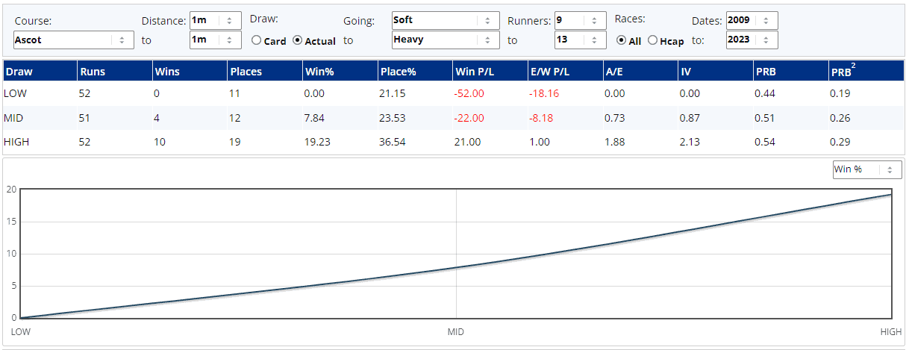Select the Card draw radio button
The height and width of the screenshot is (350, 909).
coord(257,41)
